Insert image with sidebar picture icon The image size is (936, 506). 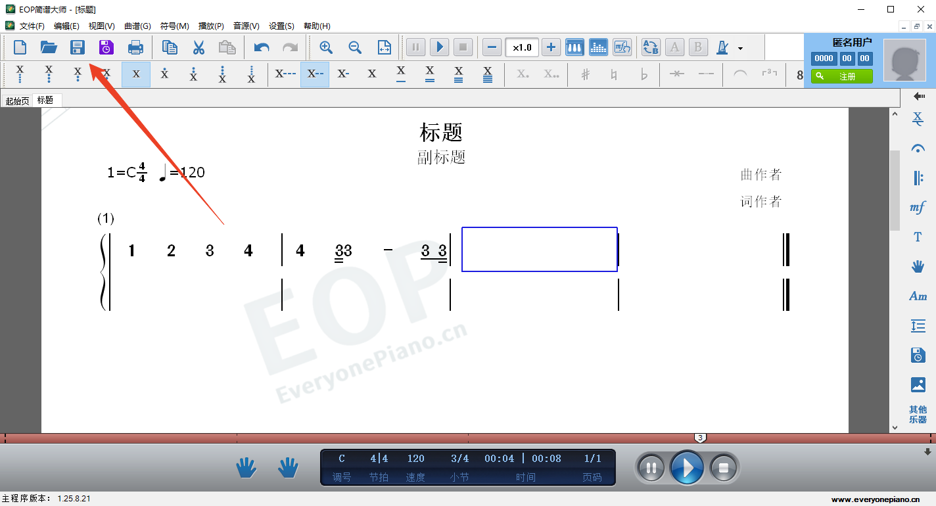pos(918,384)
